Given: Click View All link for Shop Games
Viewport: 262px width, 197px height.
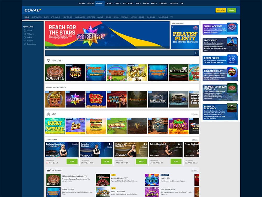Looking at the screenshot, I should (x=194, y=170).
